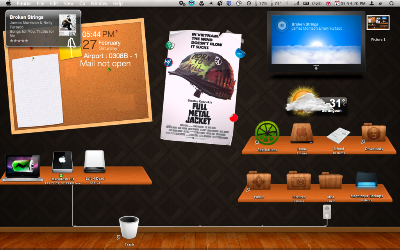
Task: Click the five-star rating in the music widget
Action: 19,41
